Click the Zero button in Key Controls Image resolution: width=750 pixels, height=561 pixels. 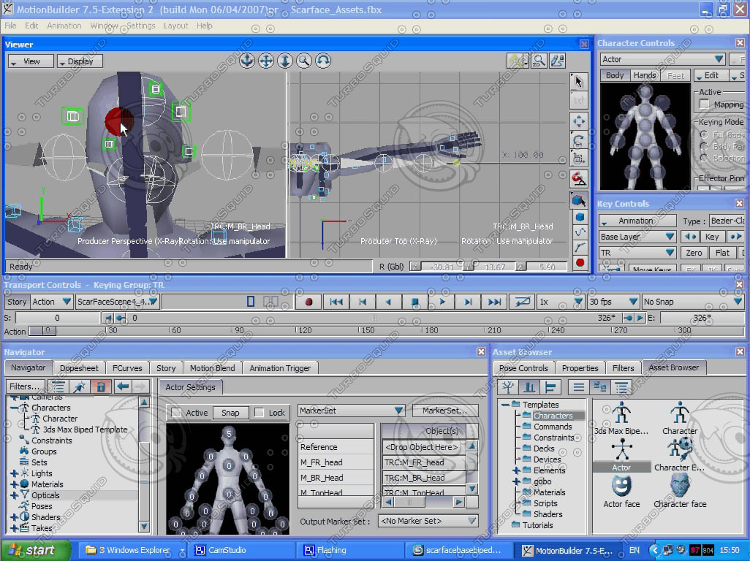tap(694, 253)
